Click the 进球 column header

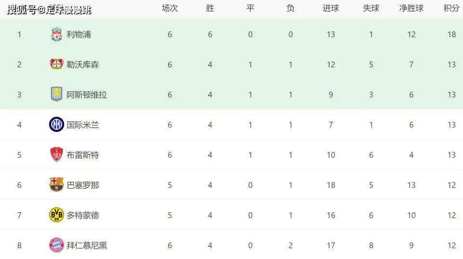(x=331, y=8)
